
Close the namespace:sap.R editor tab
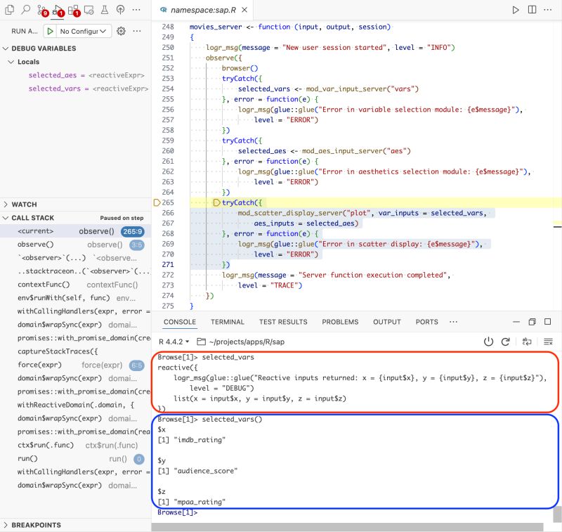[244, 10]
